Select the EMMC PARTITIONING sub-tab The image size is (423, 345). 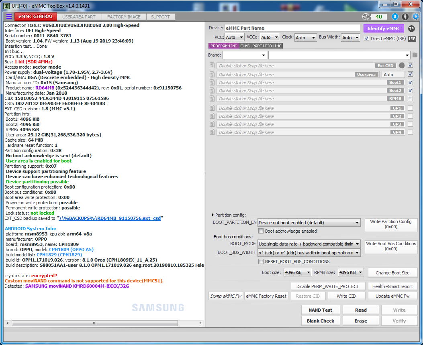[261, 46]
